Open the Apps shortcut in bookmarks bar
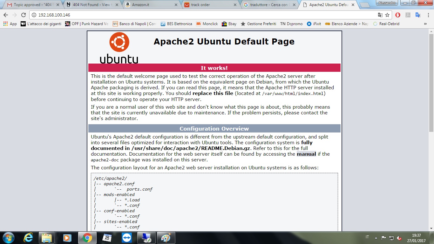 coord(10,24)
